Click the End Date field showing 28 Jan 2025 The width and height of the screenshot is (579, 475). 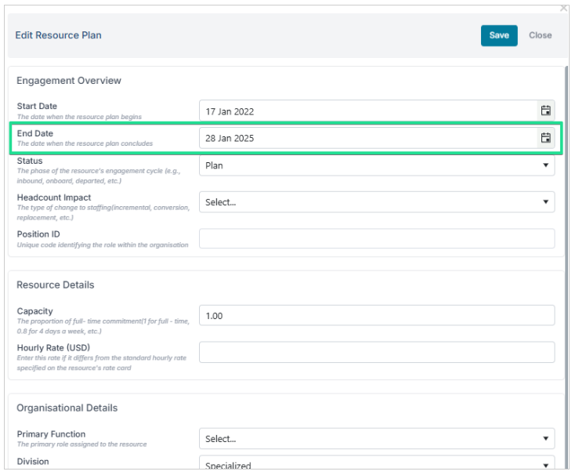[x=368, y=138]
